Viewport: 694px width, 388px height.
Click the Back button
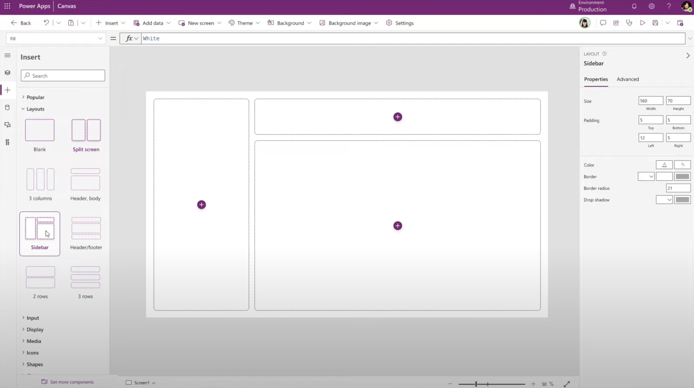[x=21, y=23]
